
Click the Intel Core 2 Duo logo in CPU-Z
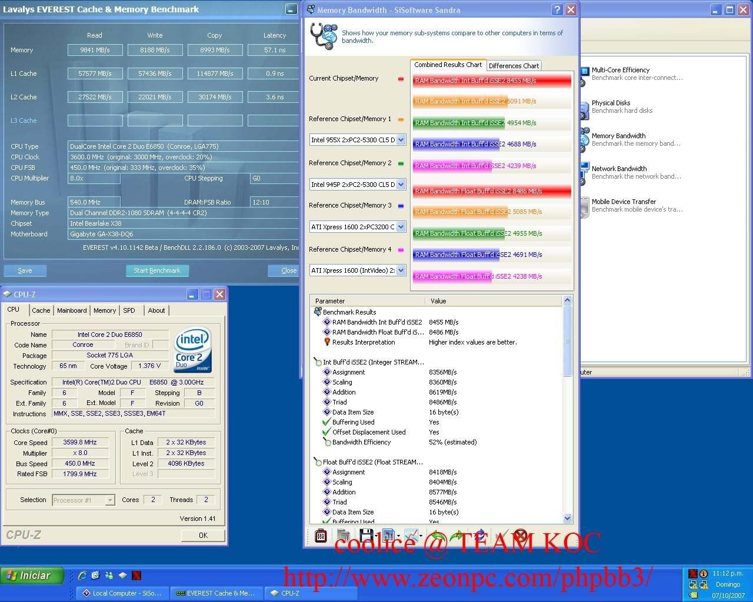pos(193,351)
